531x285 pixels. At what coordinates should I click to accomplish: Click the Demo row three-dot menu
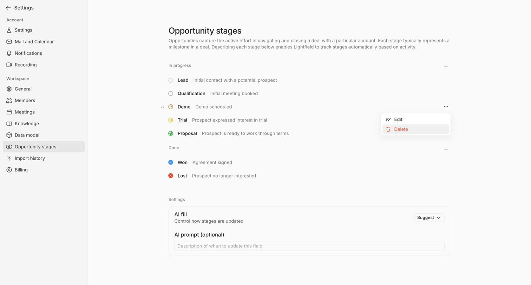coord(446,107)
